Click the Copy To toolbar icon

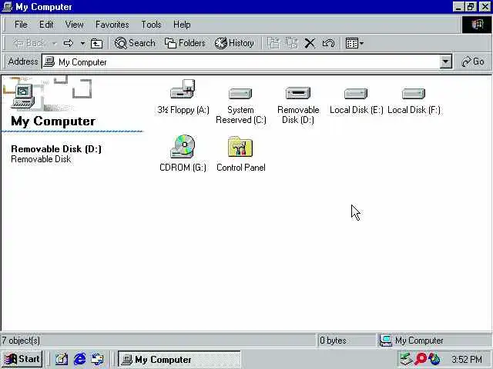coord(291,43)
